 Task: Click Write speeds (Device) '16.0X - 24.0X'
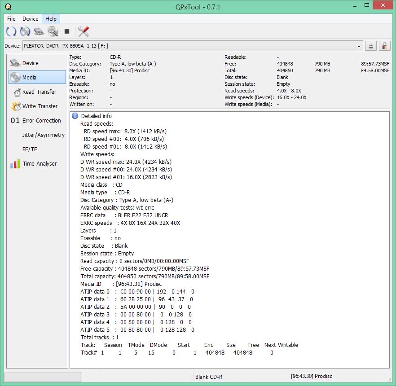point(292,97)
